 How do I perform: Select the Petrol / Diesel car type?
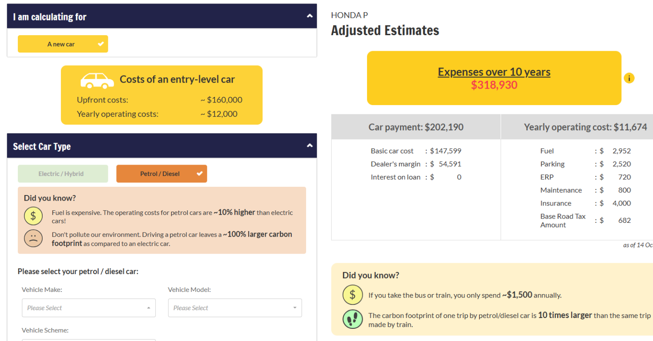point(160,174)
